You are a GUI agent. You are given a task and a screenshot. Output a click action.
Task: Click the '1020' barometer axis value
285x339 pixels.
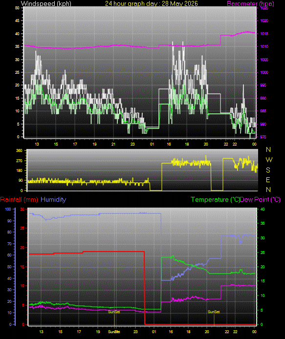264,21
